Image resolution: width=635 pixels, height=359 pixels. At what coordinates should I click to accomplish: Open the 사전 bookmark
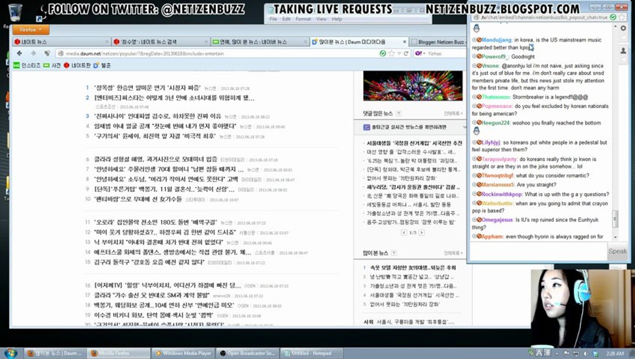(x=52, y=65)
